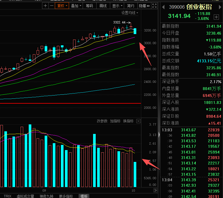Close the volume indicator panel

click(138, 121)
